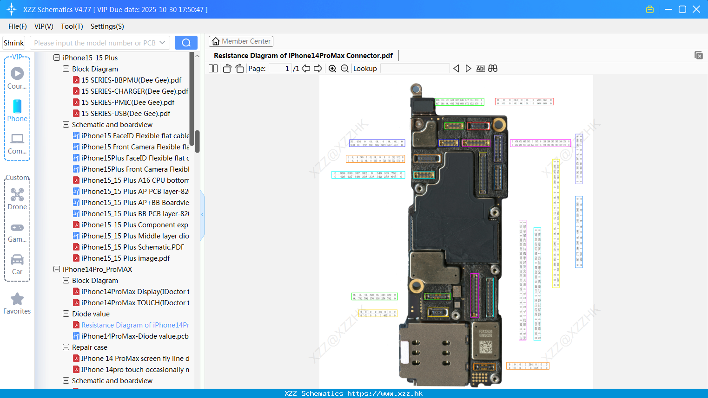Click the Lookup text input field
Screen dimensions: 708x398
(415, 69)
